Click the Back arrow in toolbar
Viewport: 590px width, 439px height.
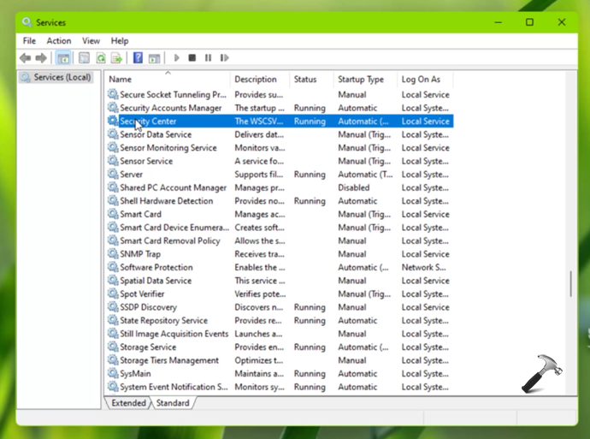pos(25,58)
